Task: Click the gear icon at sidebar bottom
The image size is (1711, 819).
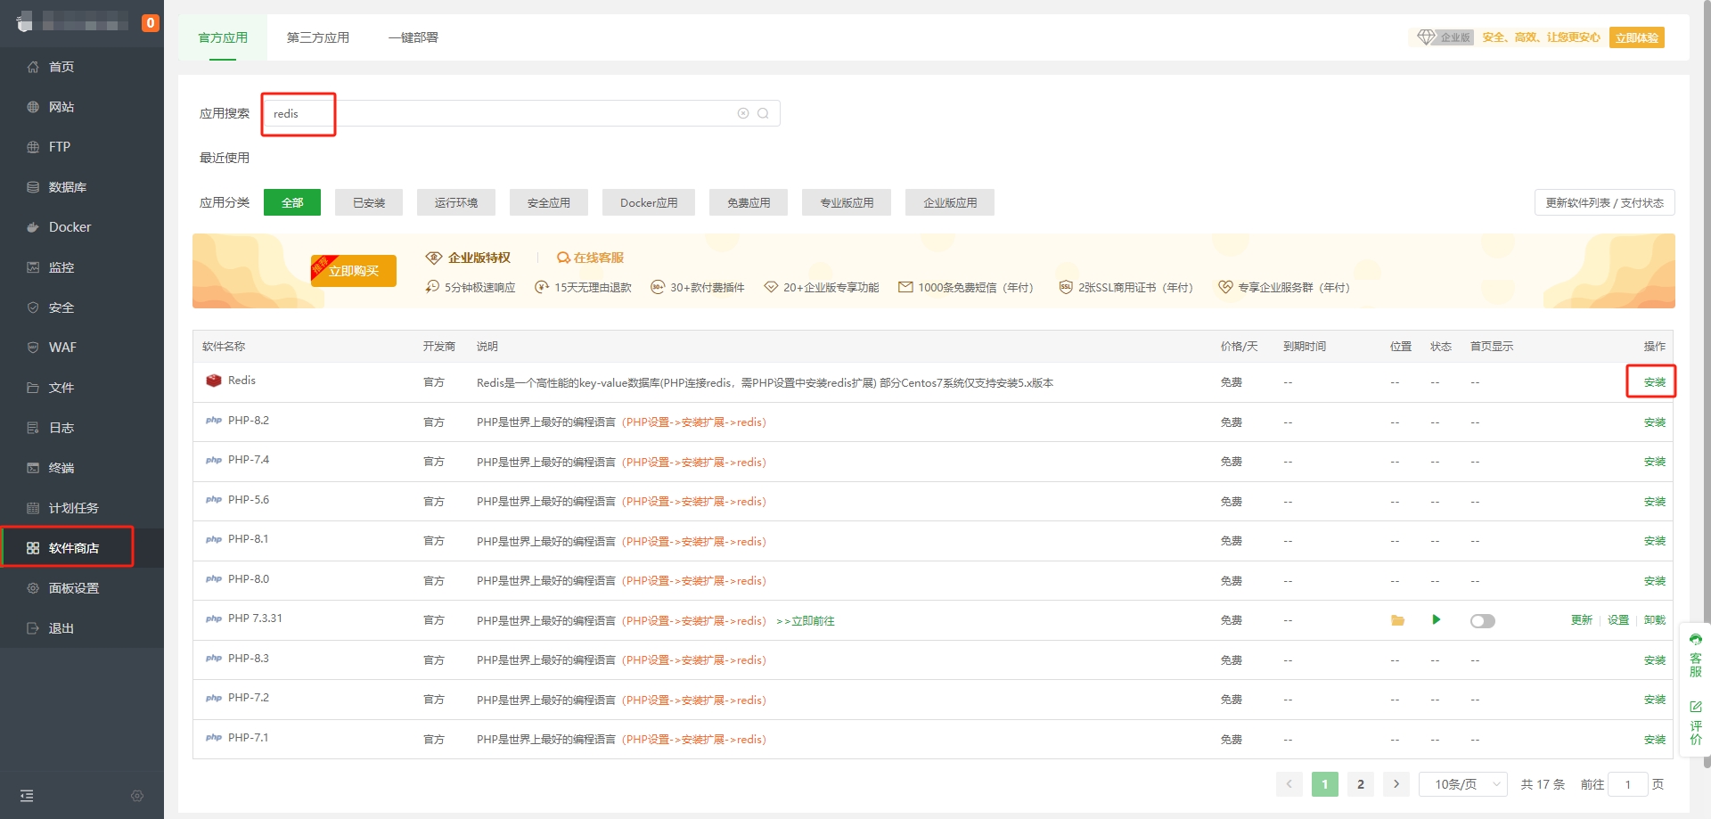Action: [x=136, y=796]
